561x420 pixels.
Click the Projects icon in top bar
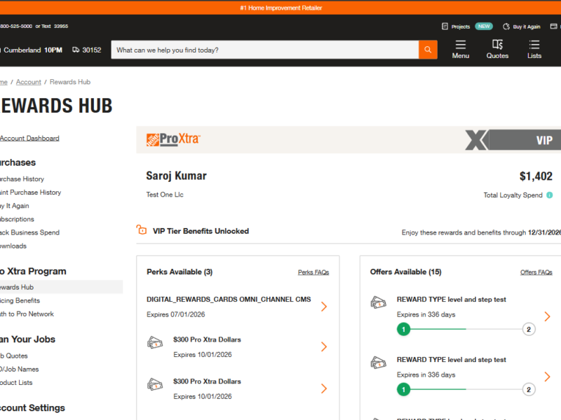pos(445,27)
